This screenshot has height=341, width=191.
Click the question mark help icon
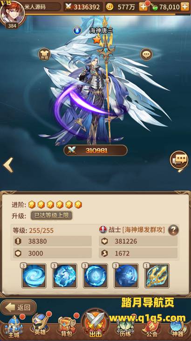[173, 230]
